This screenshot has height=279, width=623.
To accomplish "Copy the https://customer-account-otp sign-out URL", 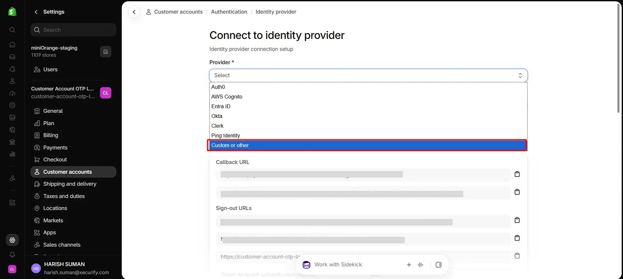I will pos(517,256).
